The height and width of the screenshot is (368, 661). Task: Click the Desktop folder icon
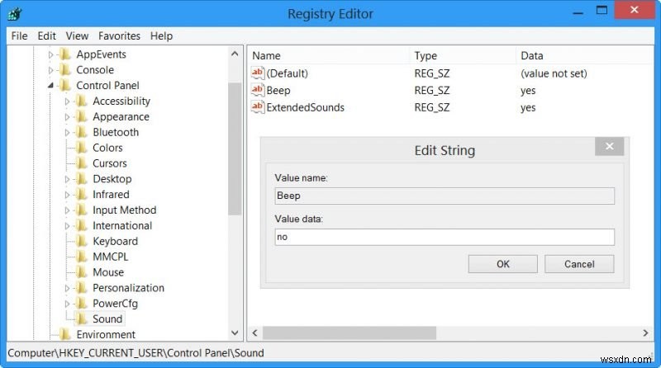82,179
